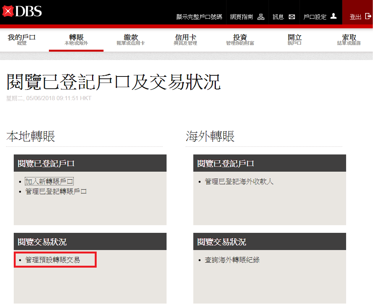
Task: Click the sitemap icon beside 網頁指南
Action: click(261, 17)
